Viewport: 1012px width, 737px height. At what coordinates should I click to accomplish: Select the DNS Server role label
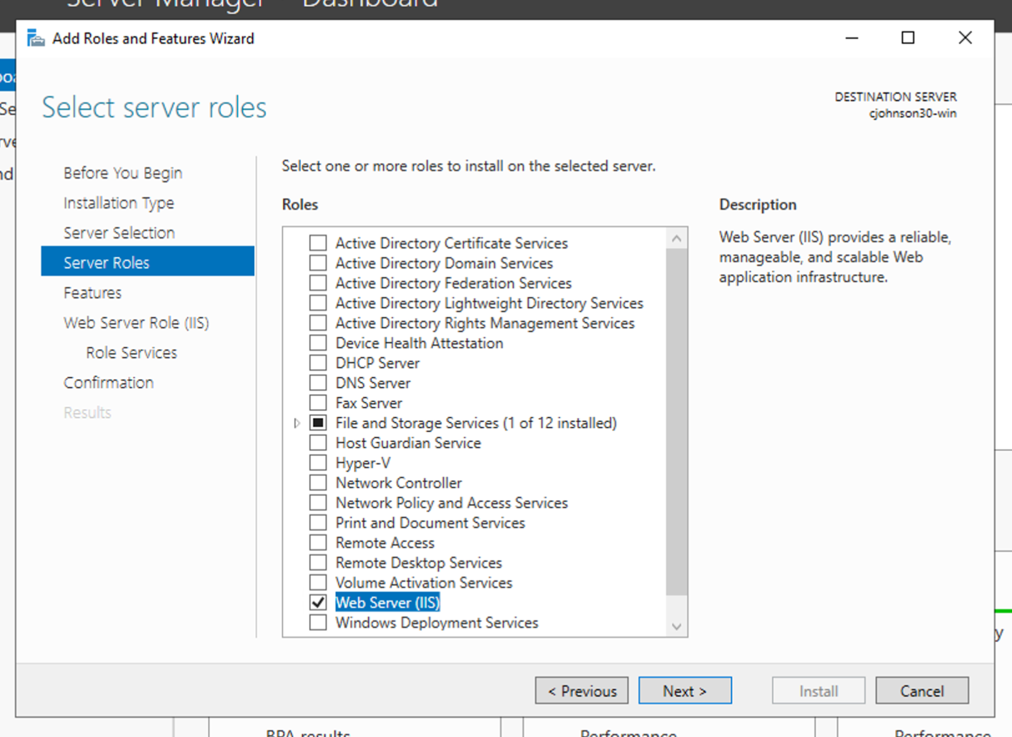click(373, 383)
